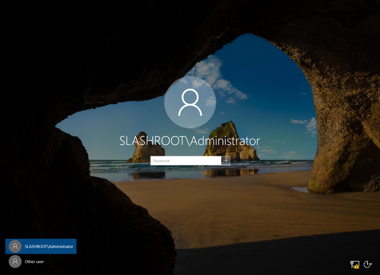The height and width of the screenshot is (275, 380).
Task: Click the "Other user" text label
Action: point(34,262)
